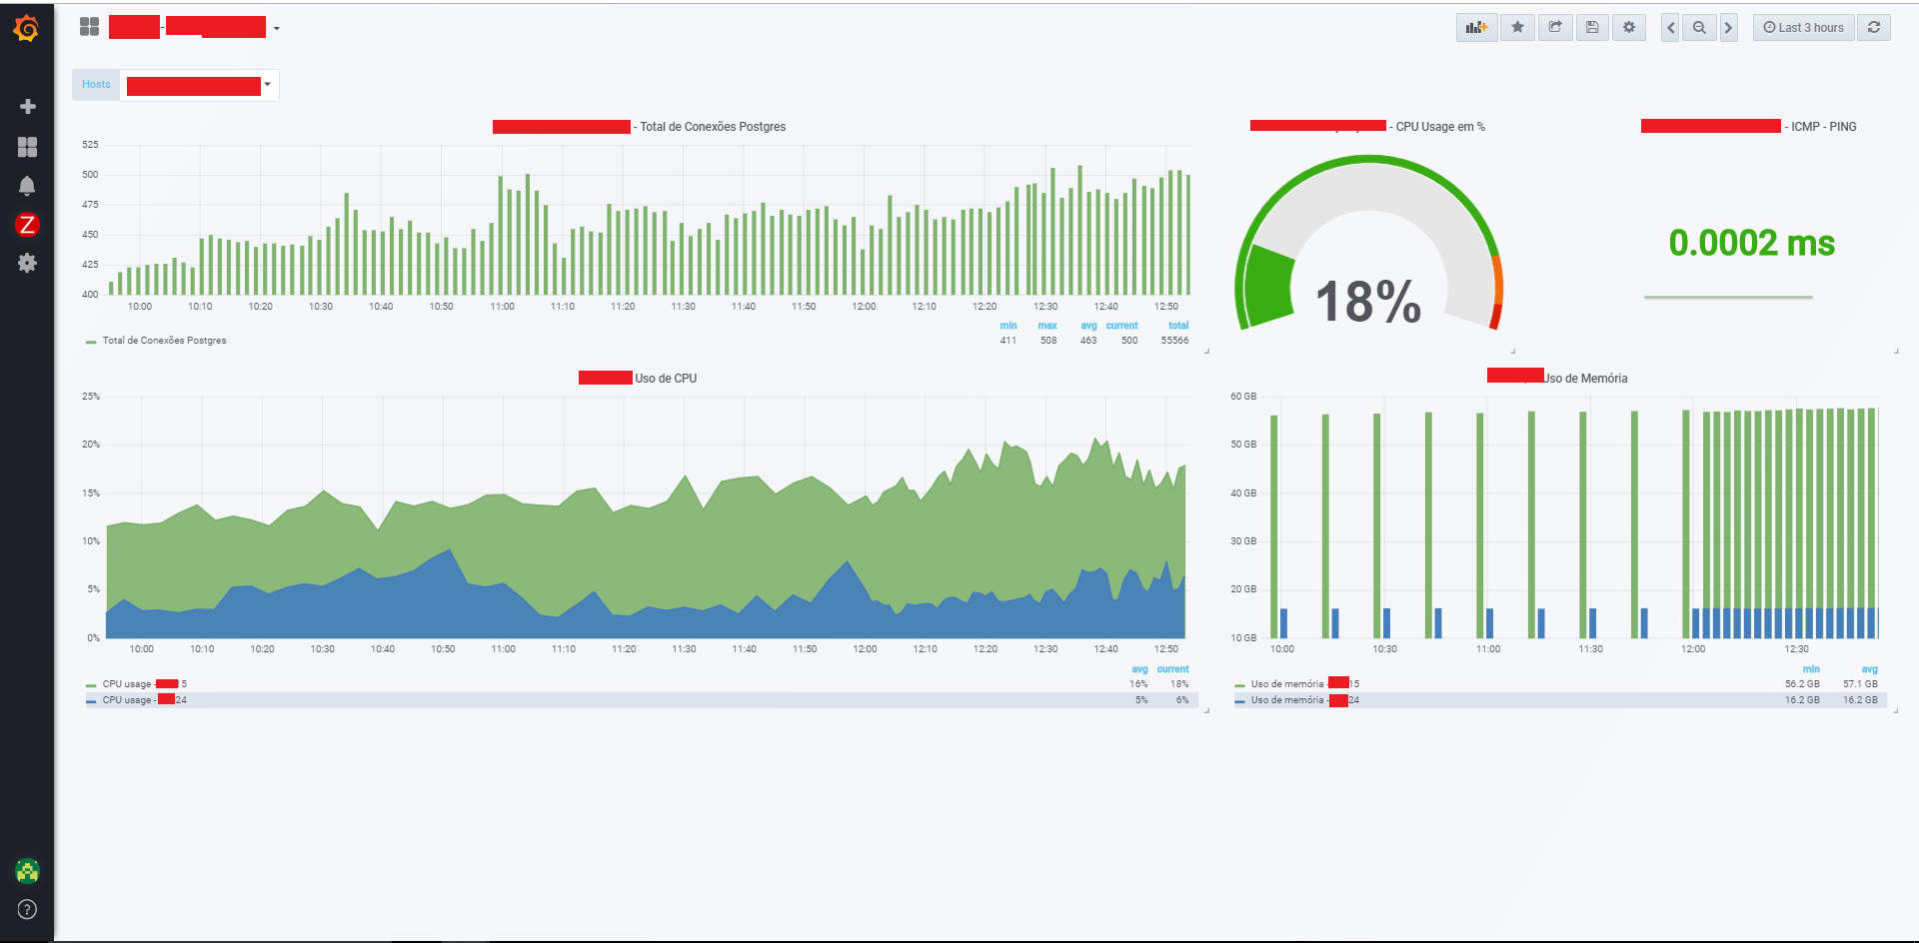
Task: Sort Postgres legend by max column
Action: pos(1047,326)
